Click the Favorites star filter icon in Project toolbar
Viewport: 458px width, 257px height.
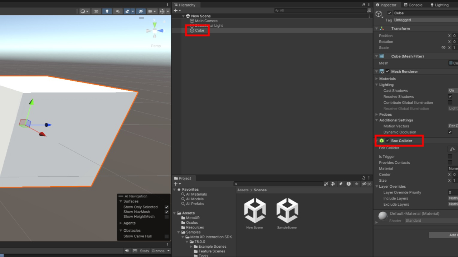coord(356,184)
